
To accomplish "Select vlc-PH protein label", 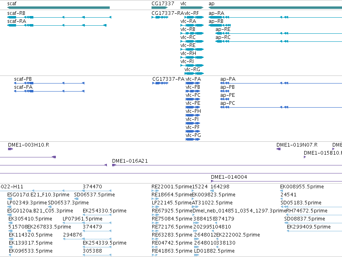I will click(x=193, y=111).
